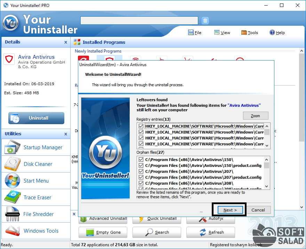This screenshot has width=306, height=249.
Task: Open the File menu
Action: [x=195, y=33]
